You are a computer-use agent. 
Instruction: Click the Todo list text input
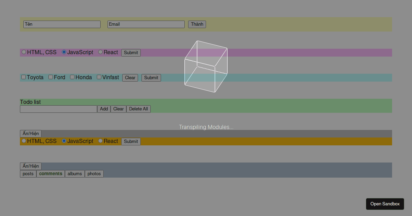click(x=58, y=109)
